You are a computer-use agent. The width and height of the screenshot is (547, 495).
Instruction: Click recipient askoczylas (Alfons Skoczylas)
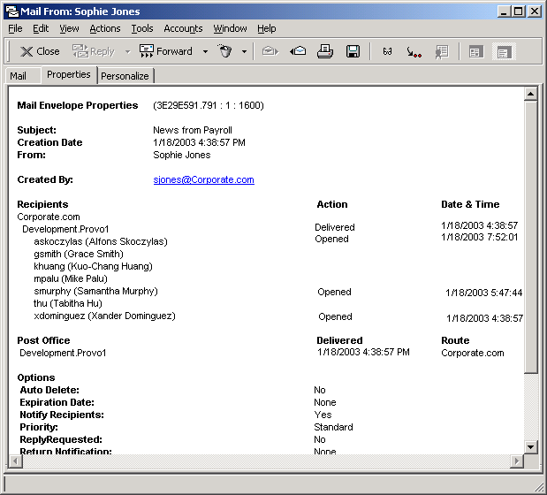click(101, 241)
